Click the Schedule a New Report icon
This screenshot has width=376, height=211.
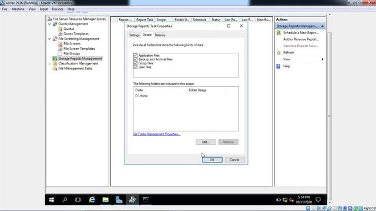278,33
